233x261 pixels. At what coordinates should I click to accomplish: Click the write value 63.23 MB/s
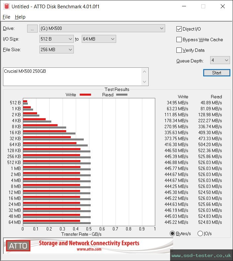click(177, 109)
